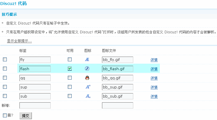Select the delete checkbox for sub row
Viewport: 217px width, 120px height.
[5, 96]
